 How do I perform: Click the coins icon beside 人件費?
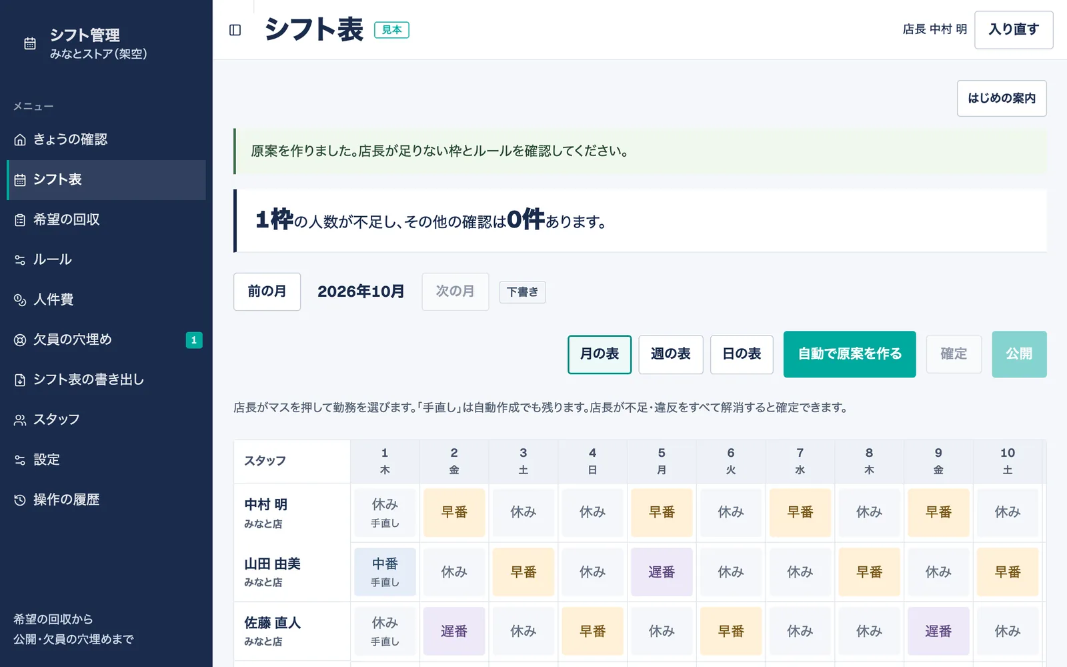(x=20, y=299)
